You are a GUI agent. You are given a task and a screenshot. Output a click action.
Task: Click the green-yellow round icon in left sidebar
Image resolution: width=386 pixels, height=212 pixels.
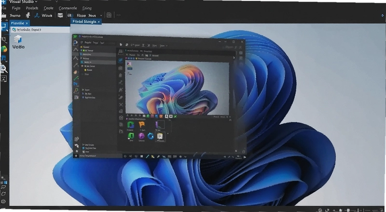pos(4,49)
